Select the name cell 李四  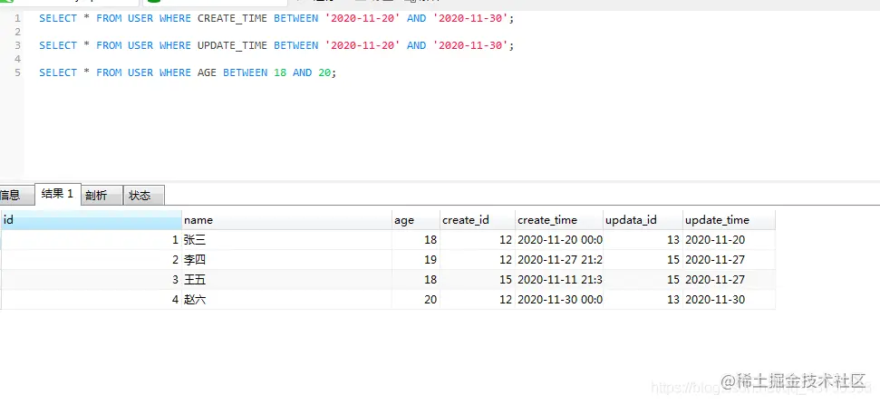click(286, 260)
